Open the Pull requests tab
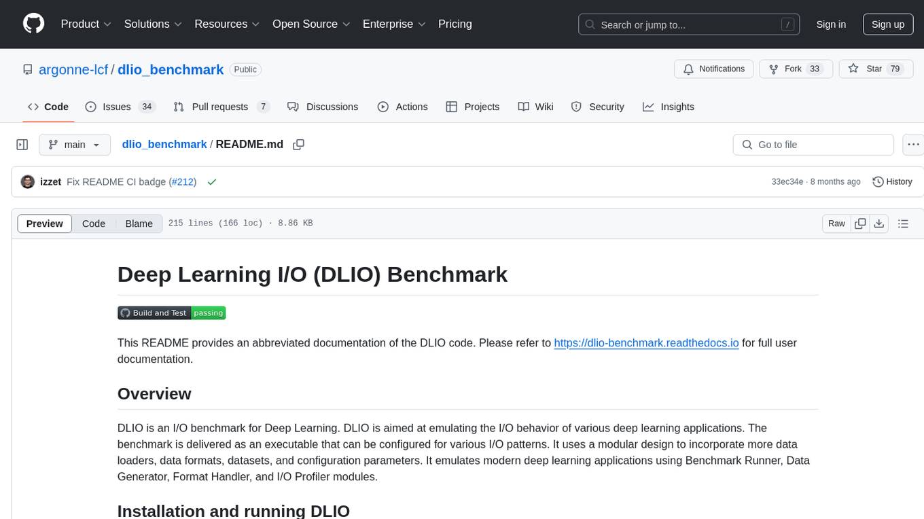 pyautogui.click(x=221, y=107)
